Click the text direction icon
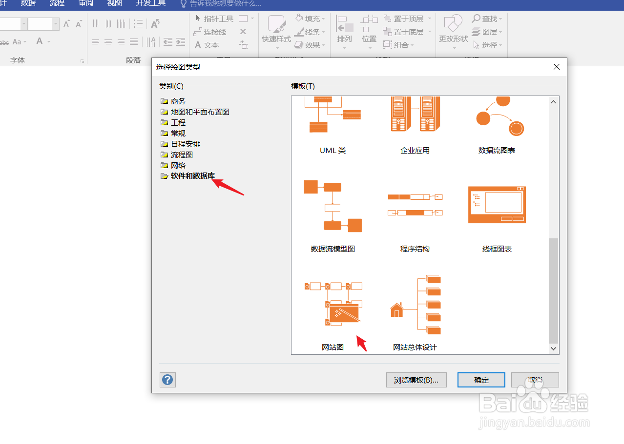 (x=152, y=42)
